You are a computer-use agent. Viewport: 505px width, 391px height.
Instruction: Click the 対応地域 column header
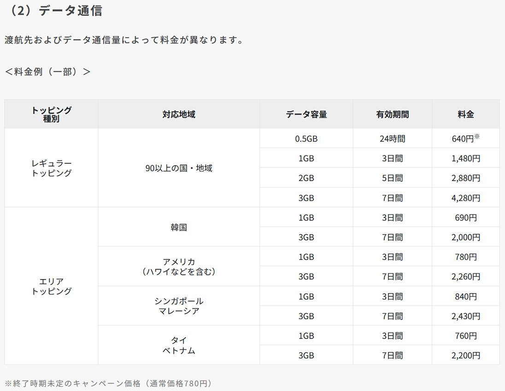[x=178, y=114]
